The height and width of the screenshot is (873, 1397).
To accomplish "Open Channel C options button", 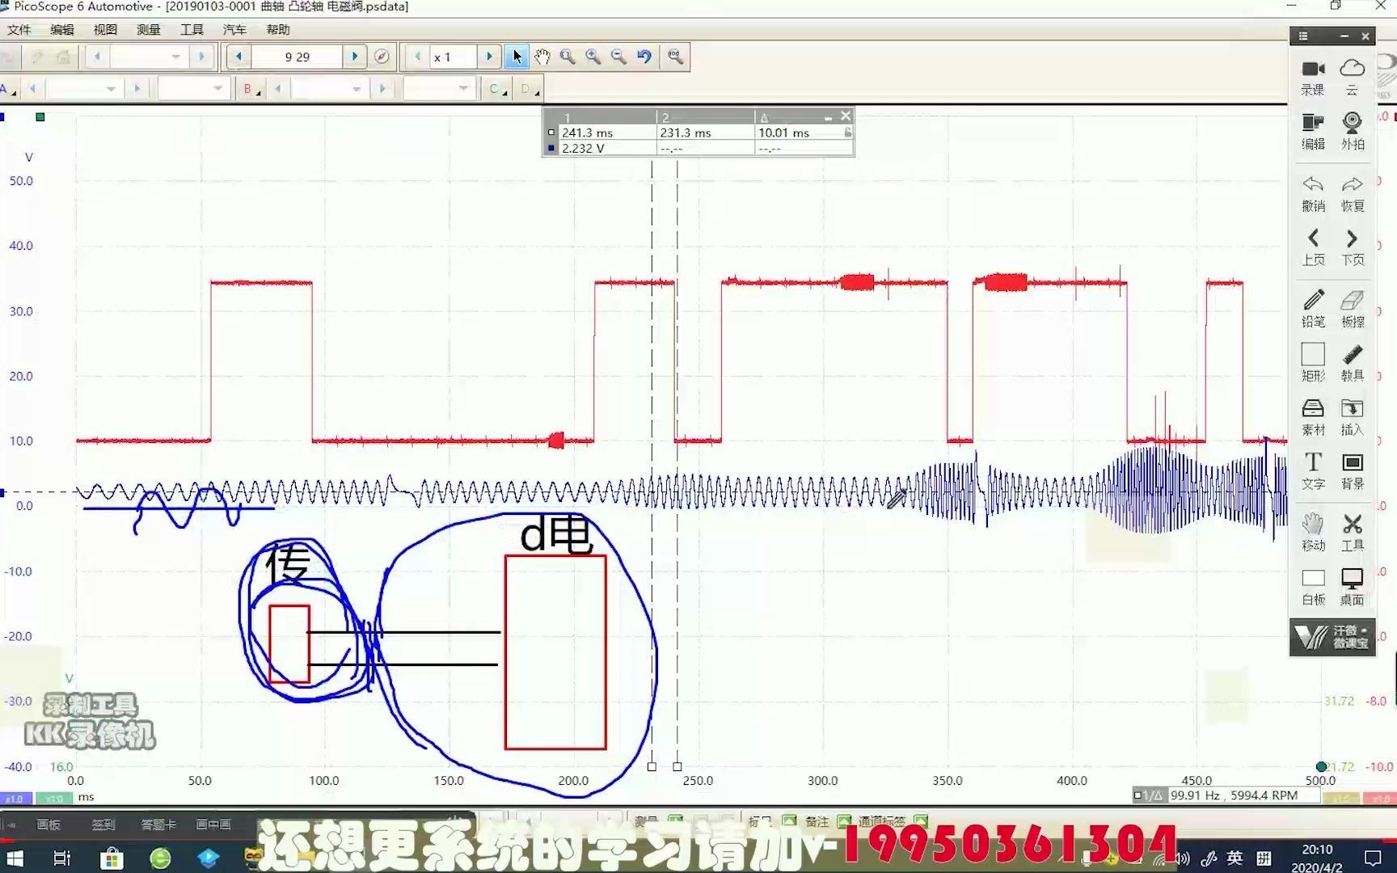I will point(498,89).
